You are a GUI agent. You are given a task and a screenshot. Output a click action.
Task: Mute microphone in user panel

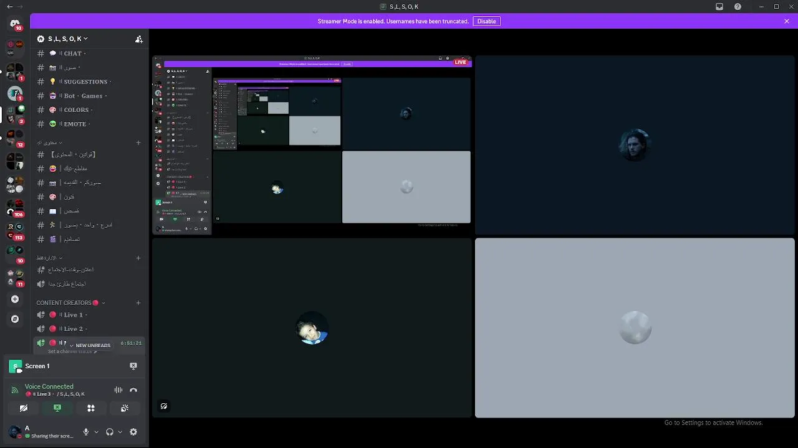[x=86, y=432]
